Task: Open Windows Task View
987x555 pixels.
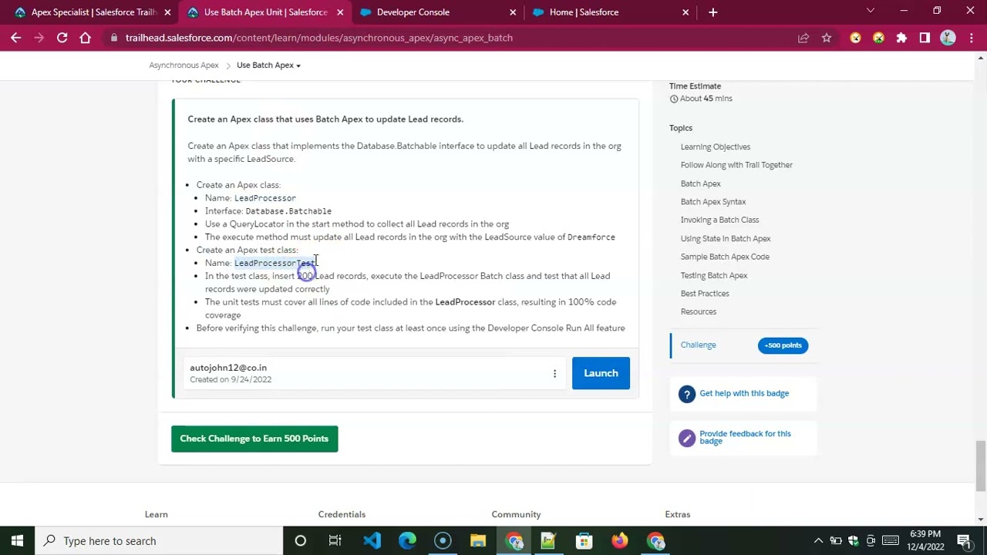Action: [x=335, y=541]
